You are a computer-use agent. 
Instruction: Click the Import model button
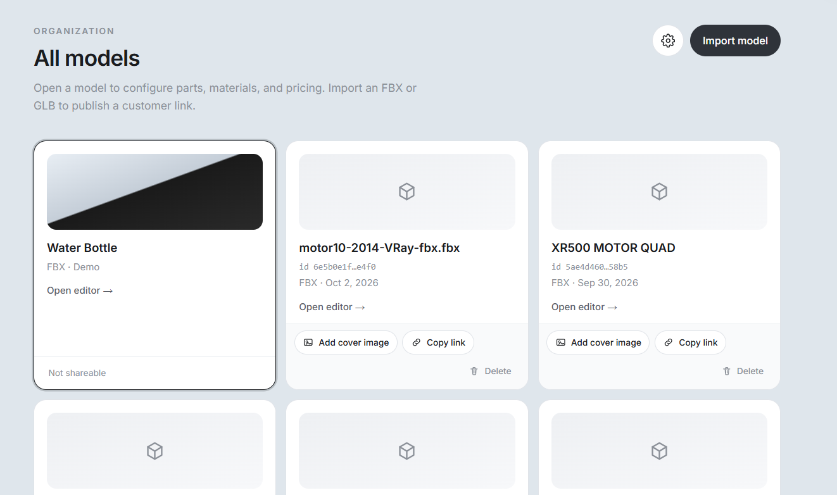pos(735,41)
